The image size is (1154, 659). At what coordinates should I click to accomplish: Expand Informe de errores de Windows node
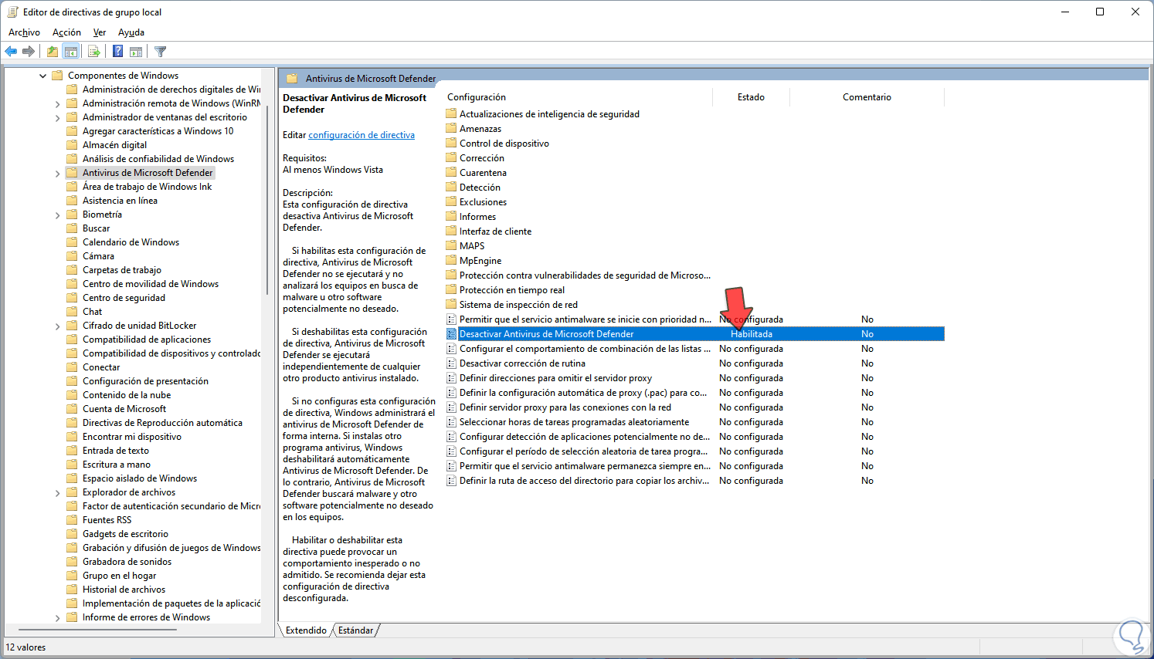click(57, 617)
